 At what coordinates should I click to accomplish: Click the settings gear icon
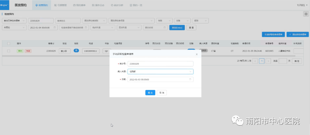pos(306,14)
